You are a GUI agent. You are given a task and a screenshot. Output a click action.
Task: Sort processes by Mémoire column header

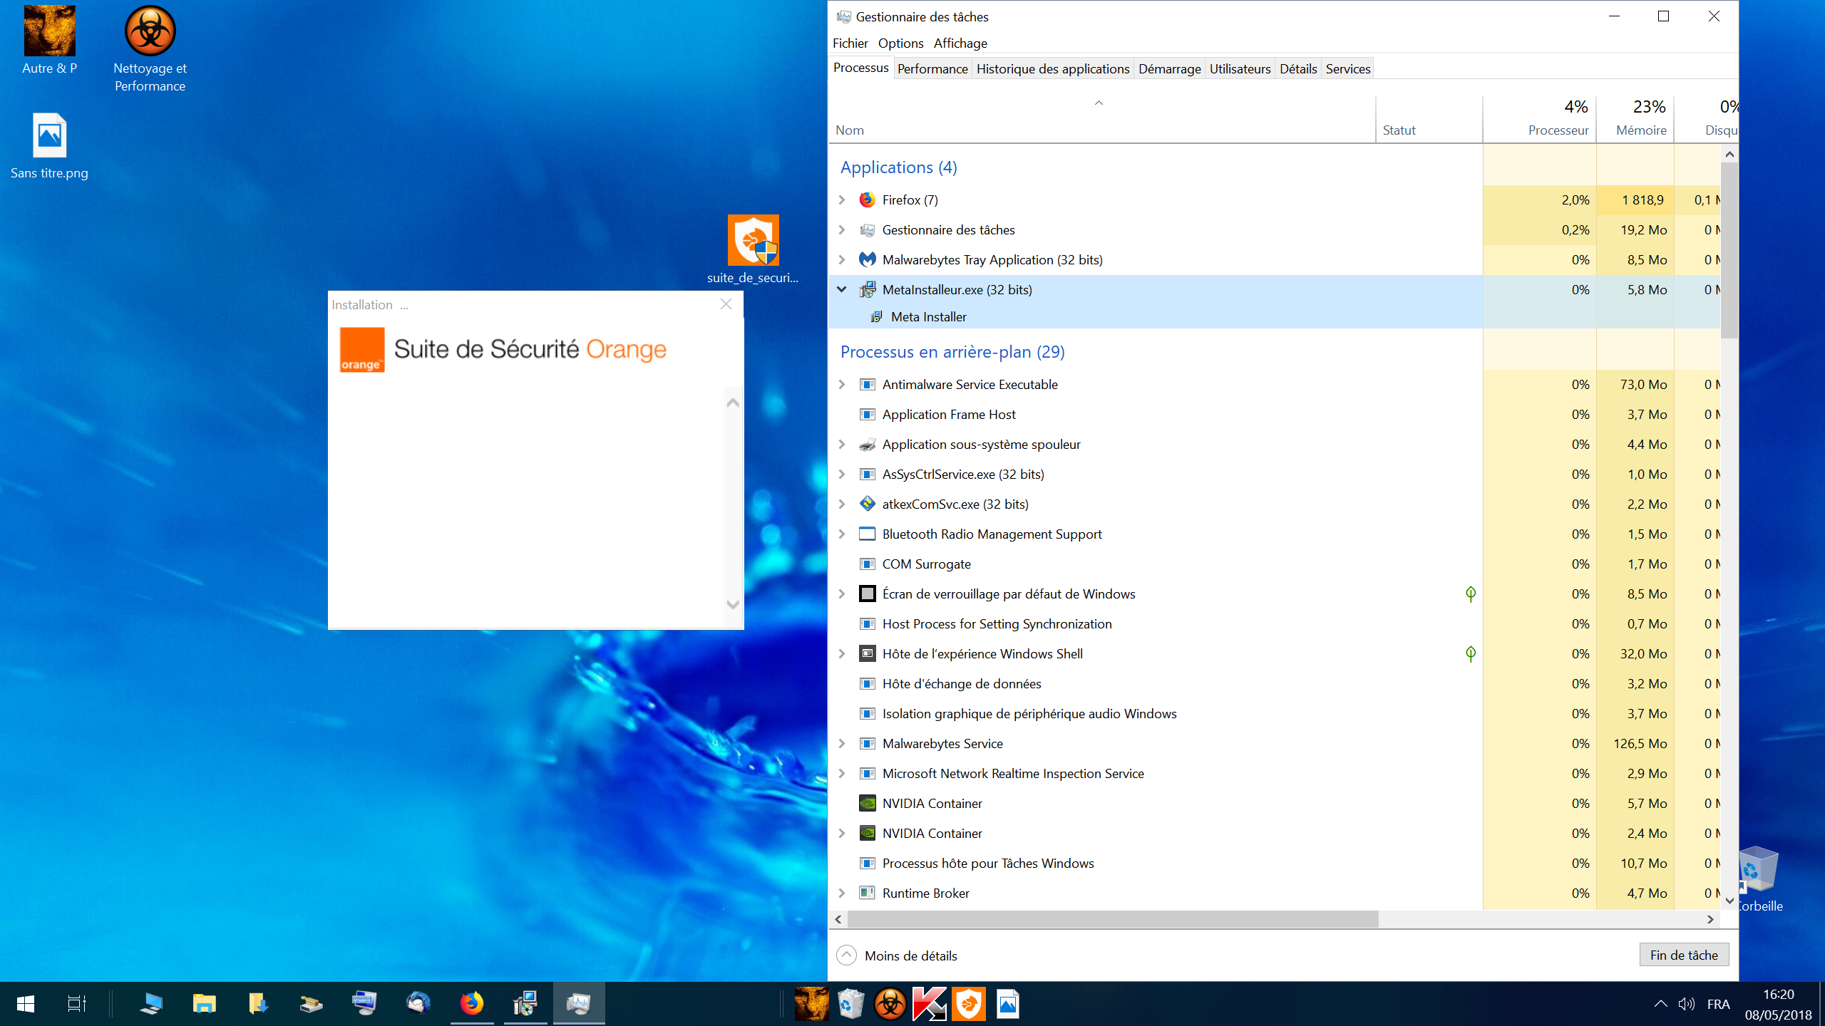[x=1640, y=130]
